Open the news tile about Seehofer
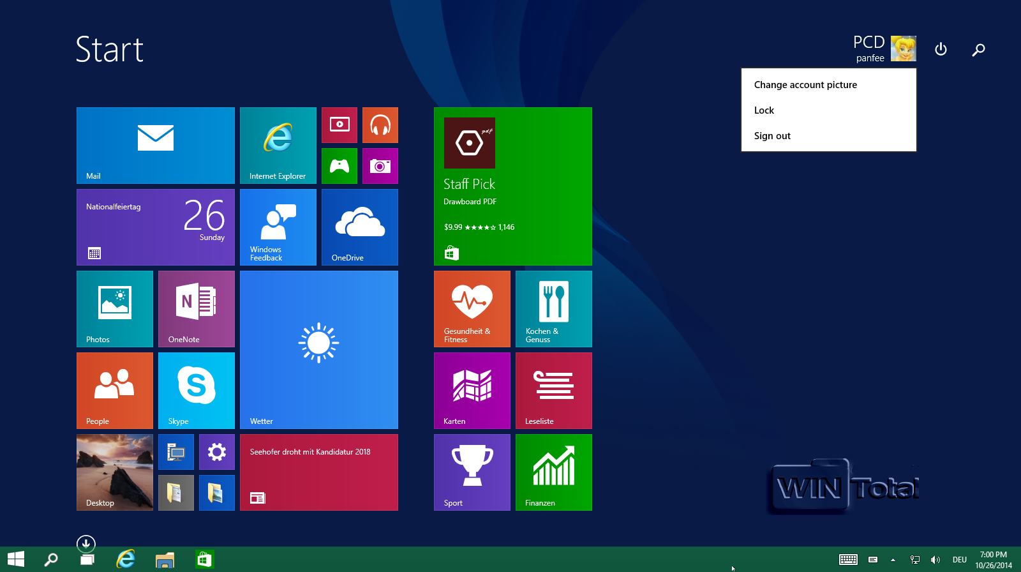The width and height of the screenshot is (1021, 572). [x=319, y=472]
